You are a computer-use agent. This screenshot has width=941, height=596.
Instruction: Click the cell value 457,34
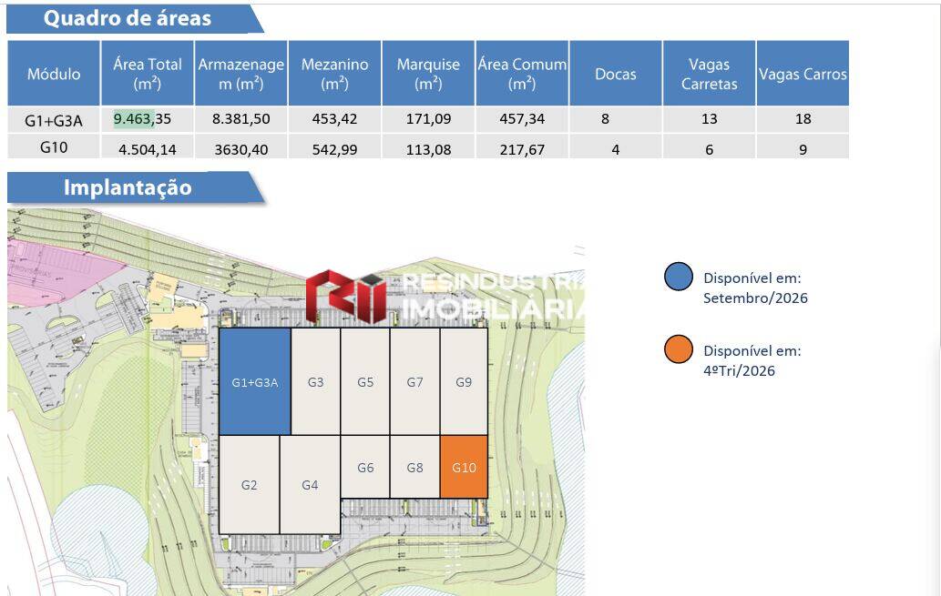[521, 118]
